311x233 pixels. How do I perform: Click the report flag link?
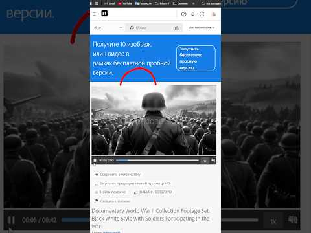112,201
